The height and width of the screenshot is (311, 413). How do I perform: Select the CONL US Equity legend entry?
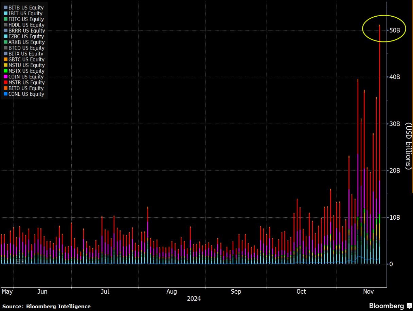[x=26, y=94]
